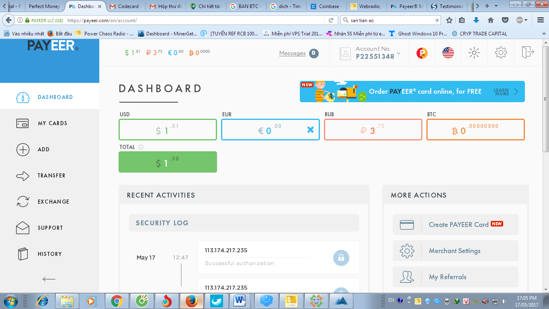This screenshot has height=309, width=549.
Task: Switch to the Perfect Money tab
Action: tap(44, 6)
